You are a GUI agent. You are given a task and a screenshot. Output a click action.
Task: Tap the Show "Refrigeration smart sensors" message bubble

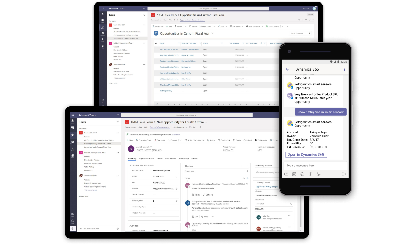click(321, 112)
